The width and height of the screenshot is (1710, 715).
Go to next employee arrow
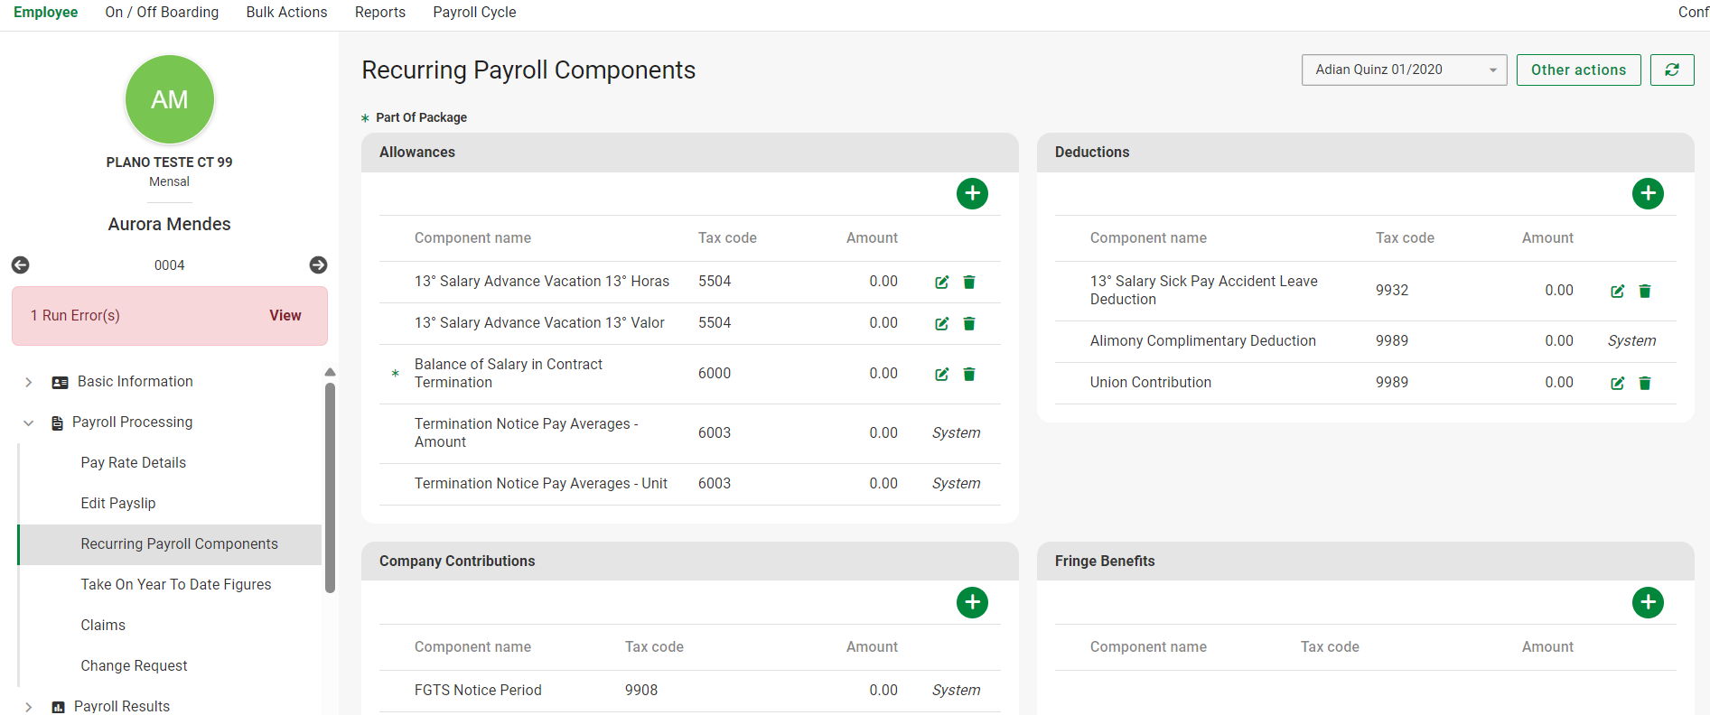pyautogui.click(x=318, y=265)
